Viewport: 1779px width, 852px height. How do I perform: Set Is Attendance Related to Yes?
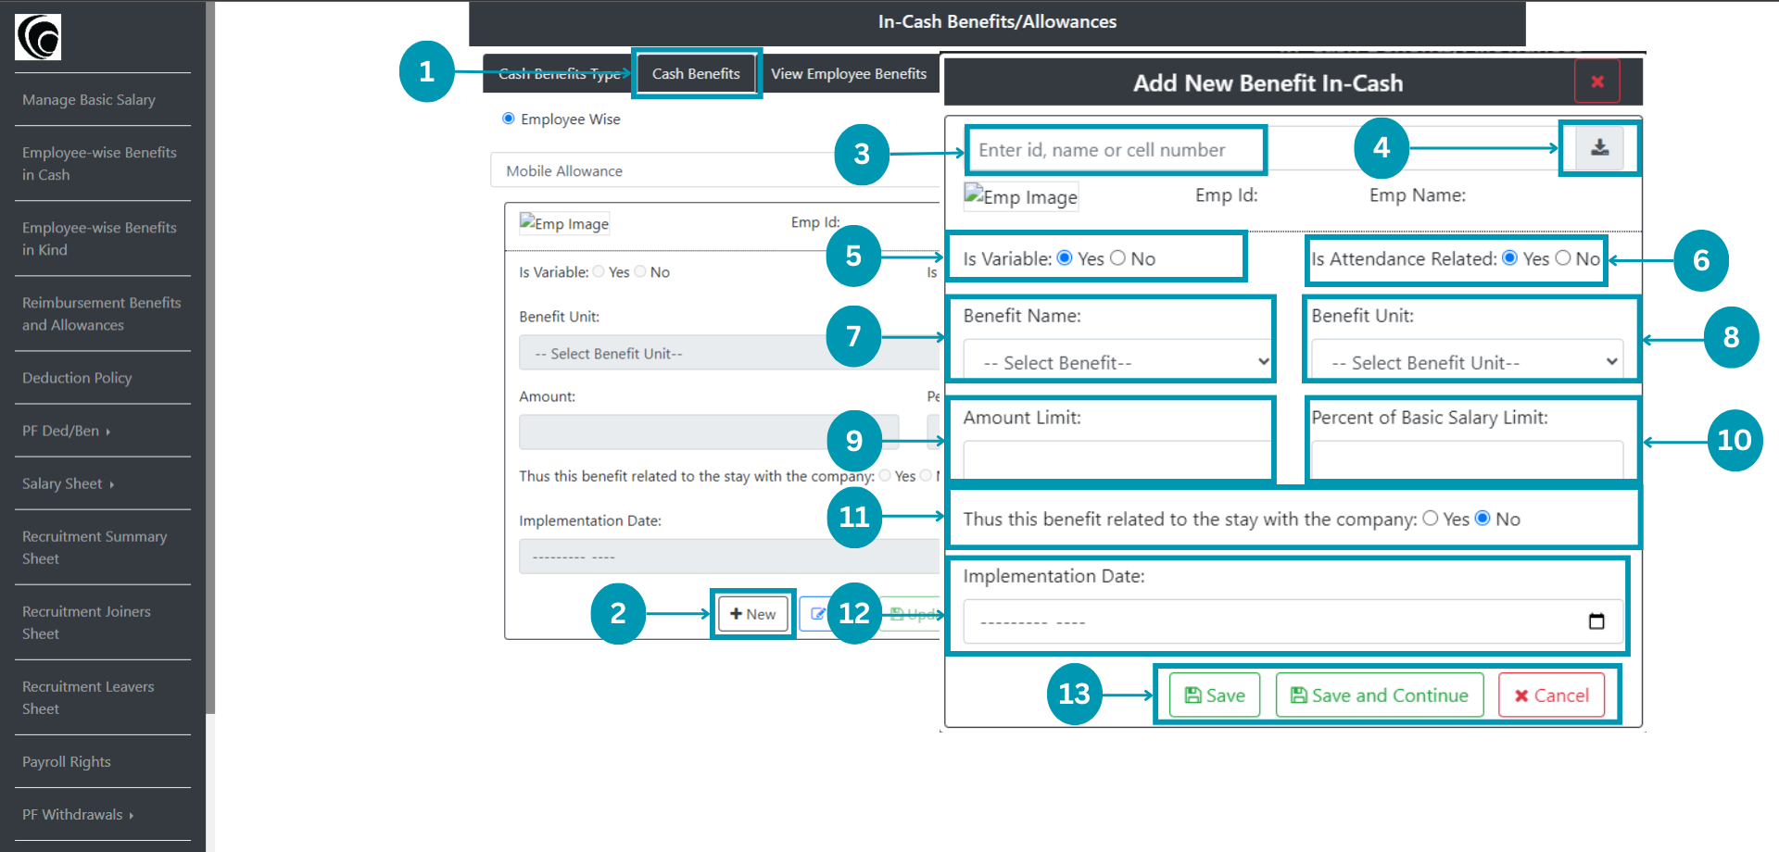tap(1510, 258)
